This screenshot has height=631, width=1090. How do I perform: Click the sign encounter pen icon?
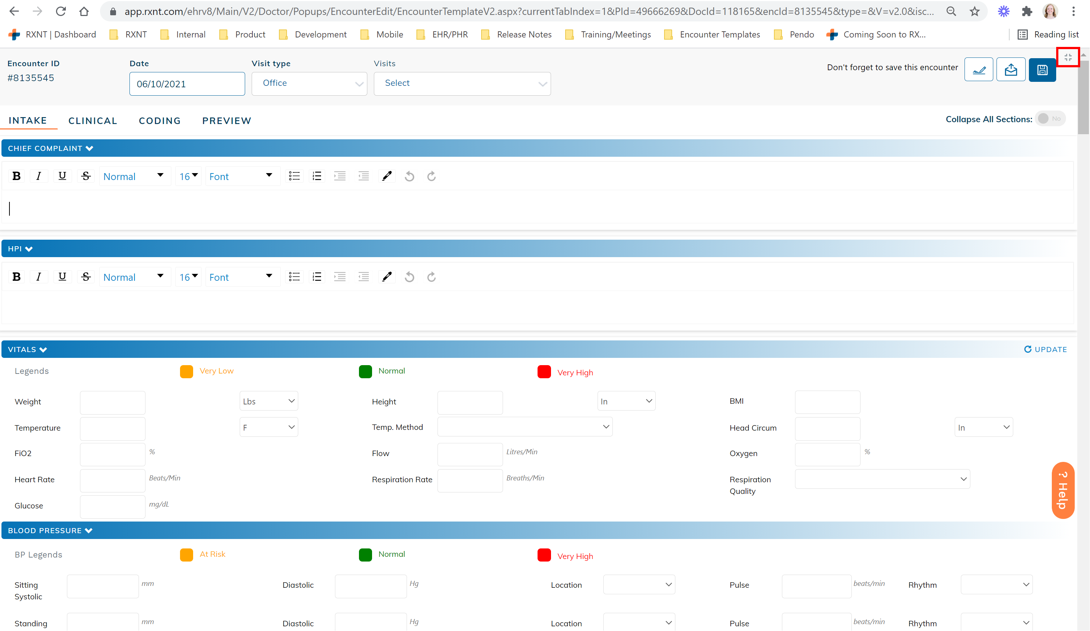click(979, 69)
